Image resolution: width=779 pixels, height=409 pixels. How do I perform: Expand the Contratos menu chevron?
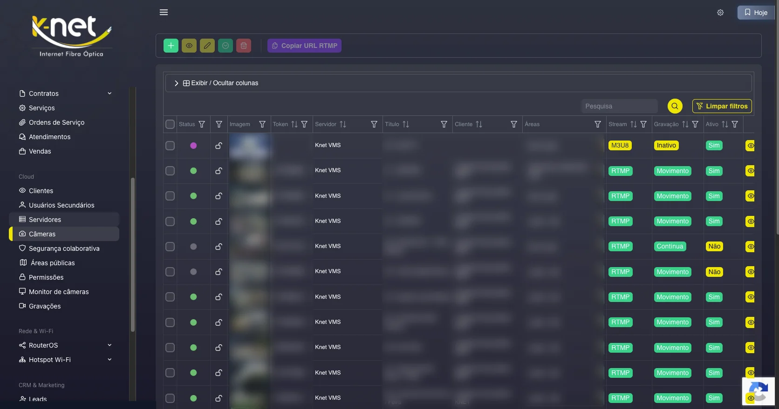point(109,94)
